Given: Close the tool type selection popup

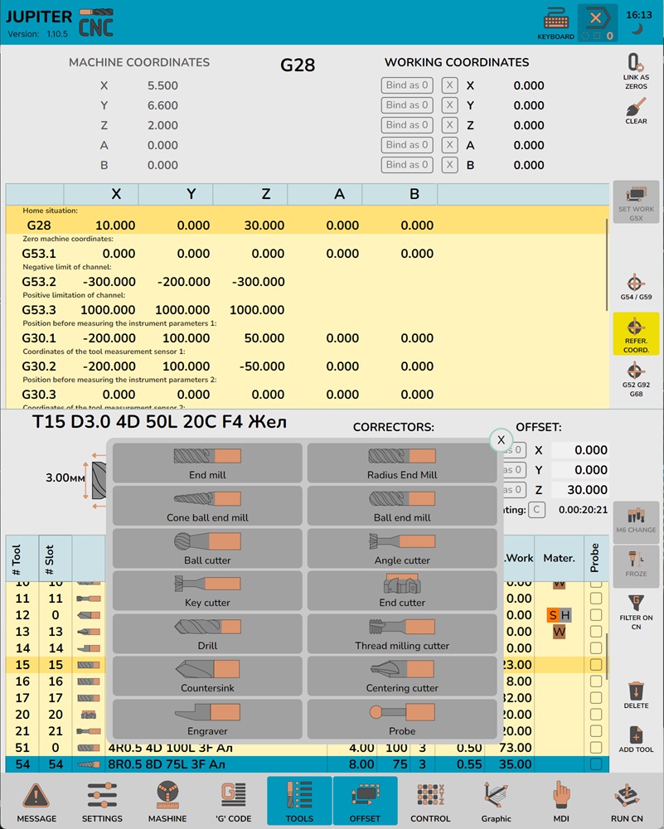Looking at the screenshot, I should (501, 439).
